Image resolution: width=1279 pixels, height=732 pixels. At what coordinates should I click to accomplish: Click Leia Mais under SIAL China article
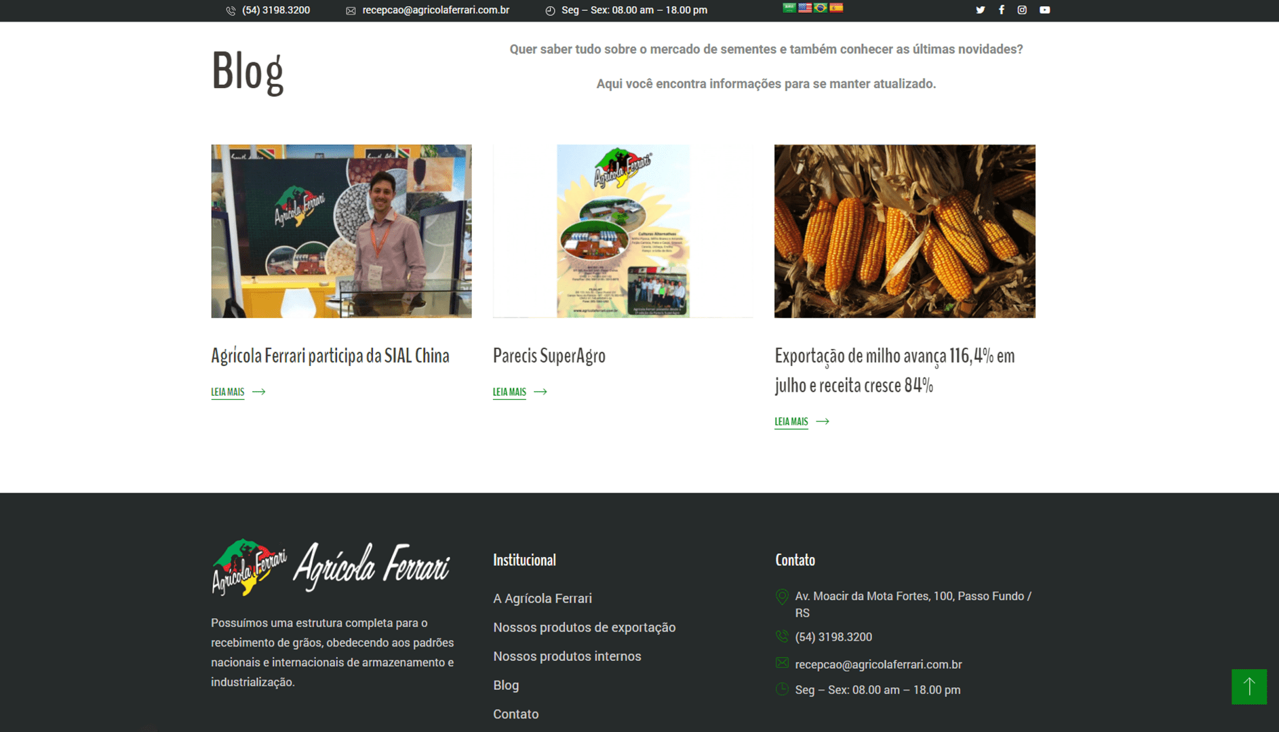[x=238, y=392]
